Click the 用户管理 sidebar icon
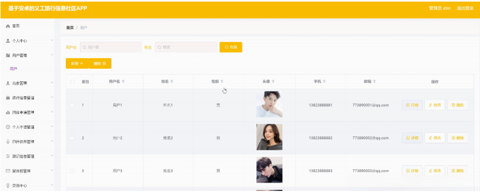 click(8, 56)
